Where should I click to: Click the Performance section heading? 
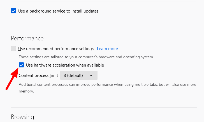[27, 38]
